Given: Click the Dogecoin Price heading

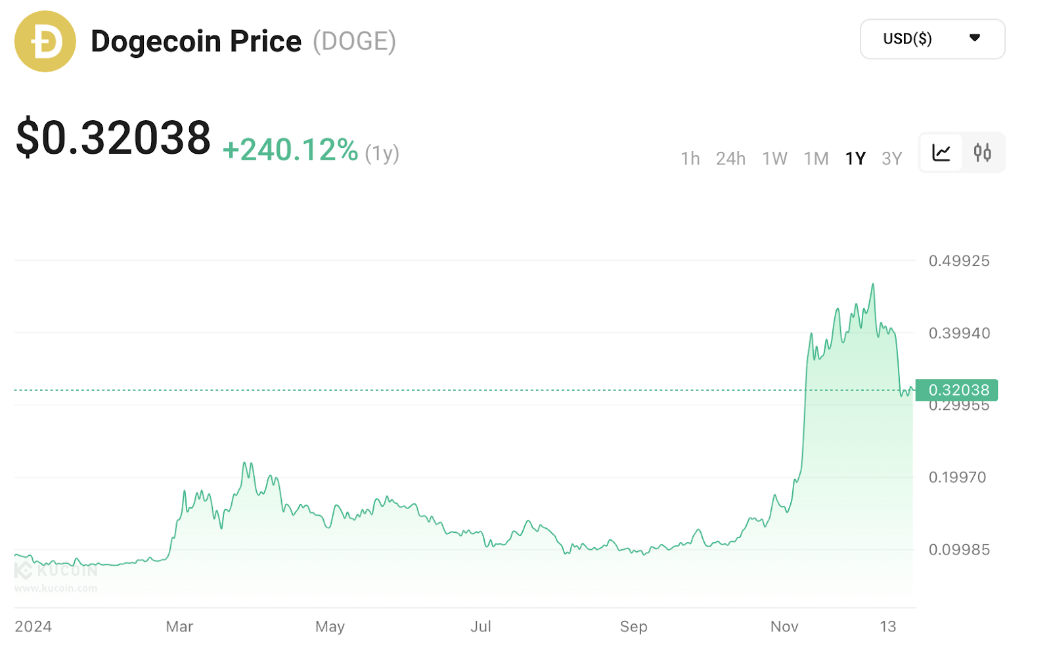Looking at the screenshot, I should pyautogui.click(x=196, y=41).
